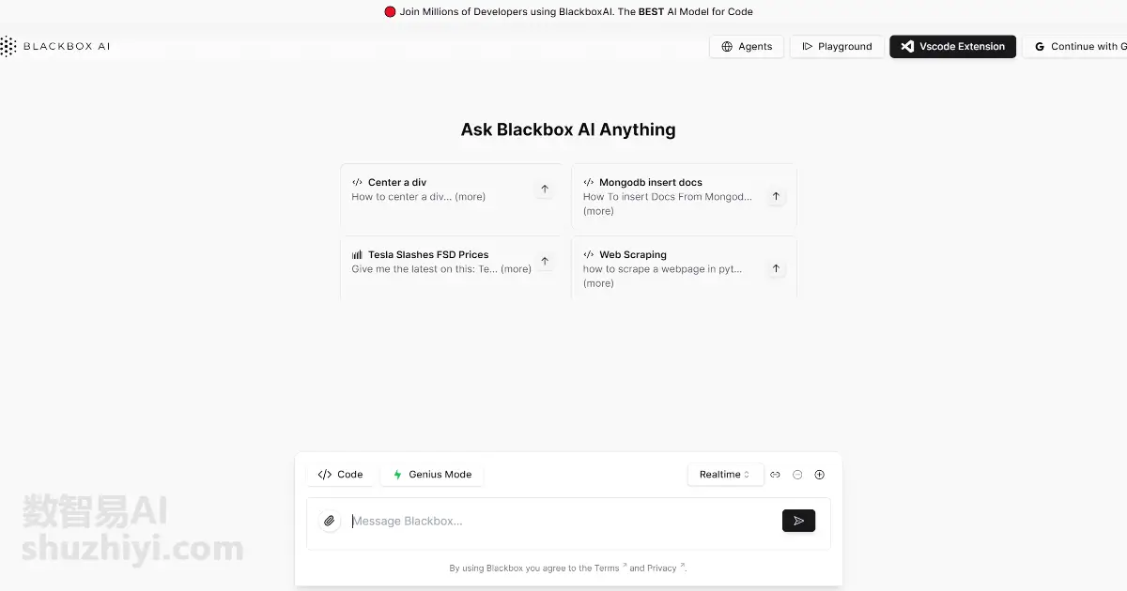Click the Vscode Extension button
Screen dimensions: 1127x591
click(x=952, y=47)
